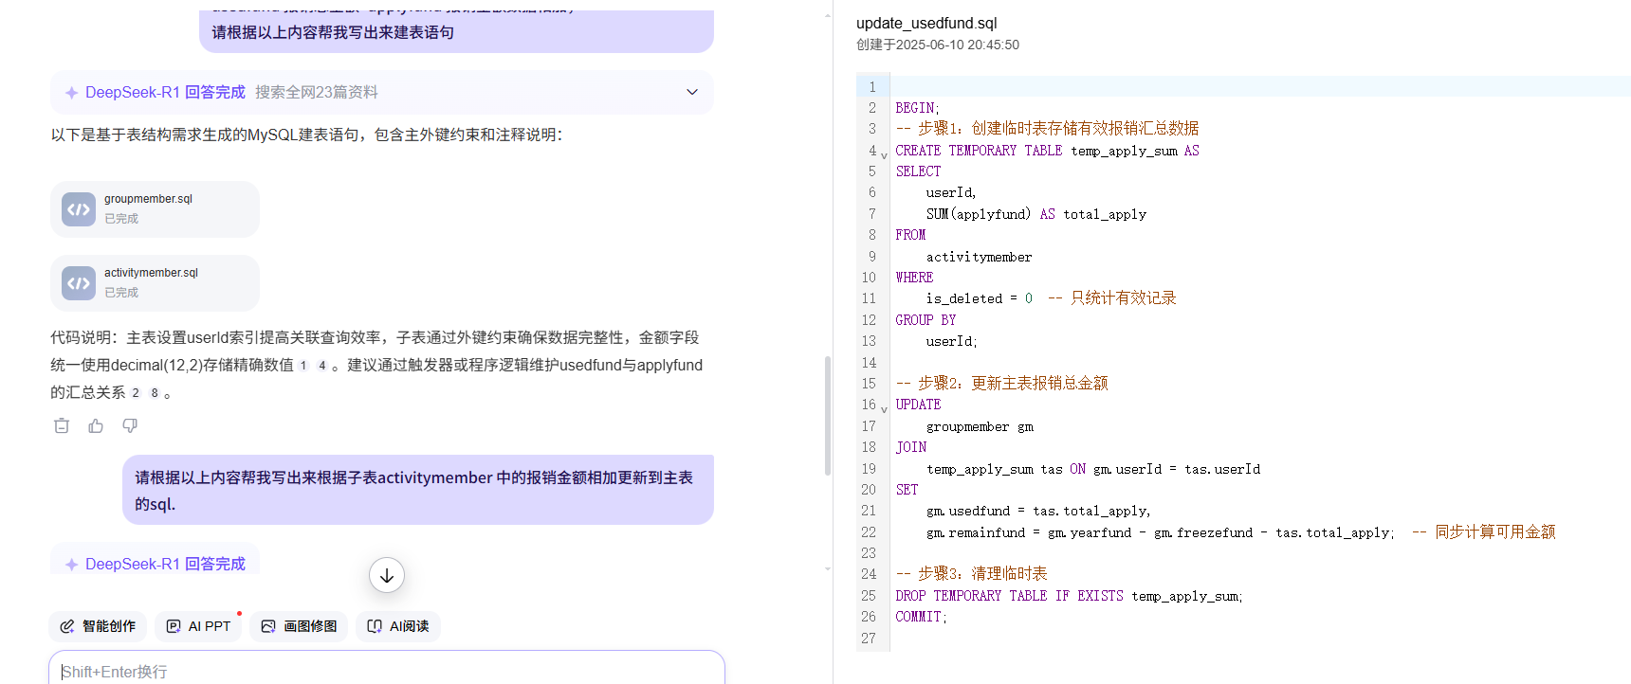
Task: Open citation reference number 8
Action: click(155, 393)
